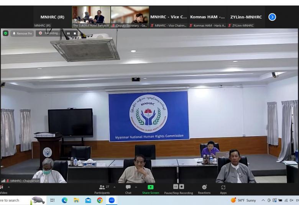
Task: Select Deputy Secretary video thumbnail
Action: (130, 17)
